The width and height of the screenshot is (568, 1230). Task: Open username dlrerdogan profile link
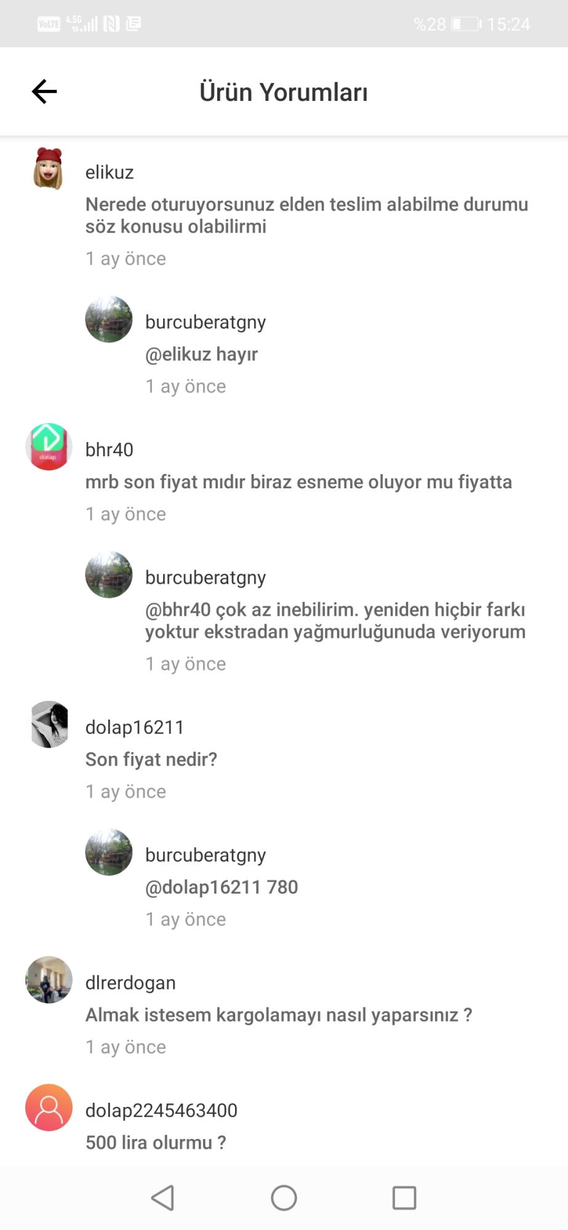tap(130, 983)
